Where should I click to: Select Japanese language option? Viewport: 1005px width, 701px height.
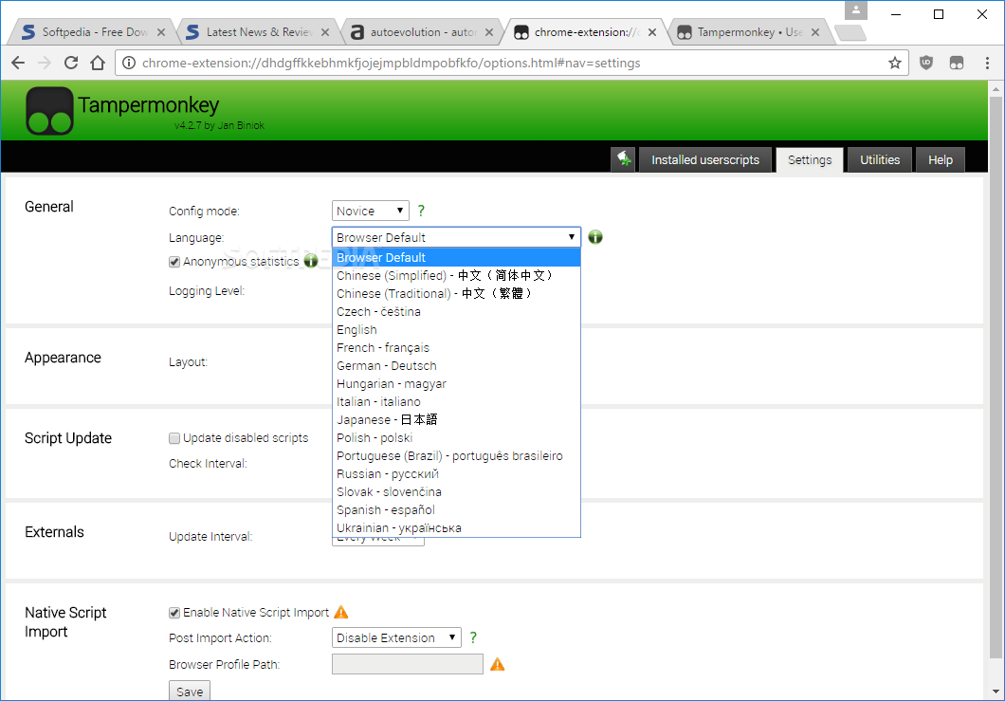(x=456, y=419)
